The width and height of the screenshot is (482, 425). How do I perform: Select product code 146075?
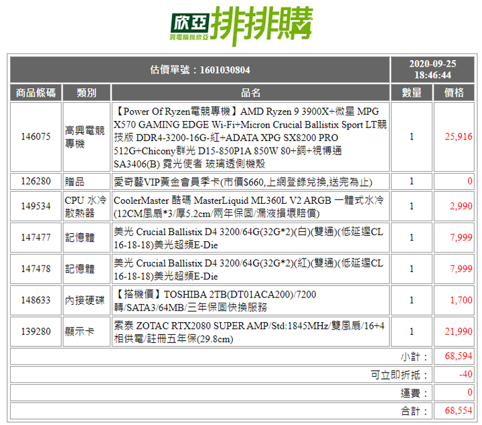pos(35,137)
